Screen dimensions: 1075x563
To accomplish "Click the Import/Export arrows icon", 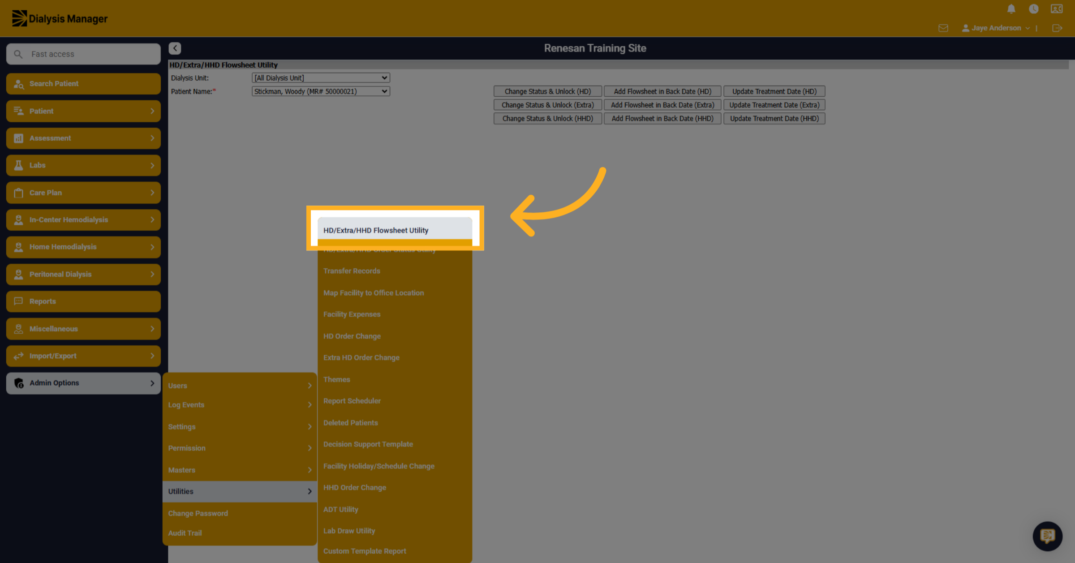I will [x=18, y=356].
